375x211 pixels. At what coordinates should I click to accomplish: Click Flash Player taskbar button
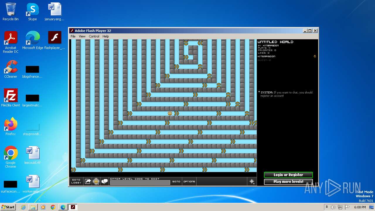click(x=73, y=207)
